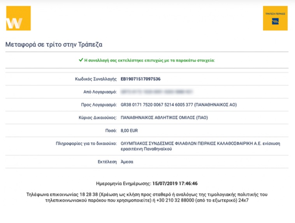Click the yellow winbank W logo

click(x=18, y=18)
